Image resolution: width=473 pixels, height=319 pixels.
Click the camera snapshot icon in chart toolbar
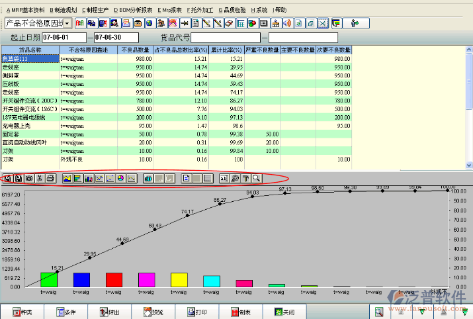coord(29,178)
